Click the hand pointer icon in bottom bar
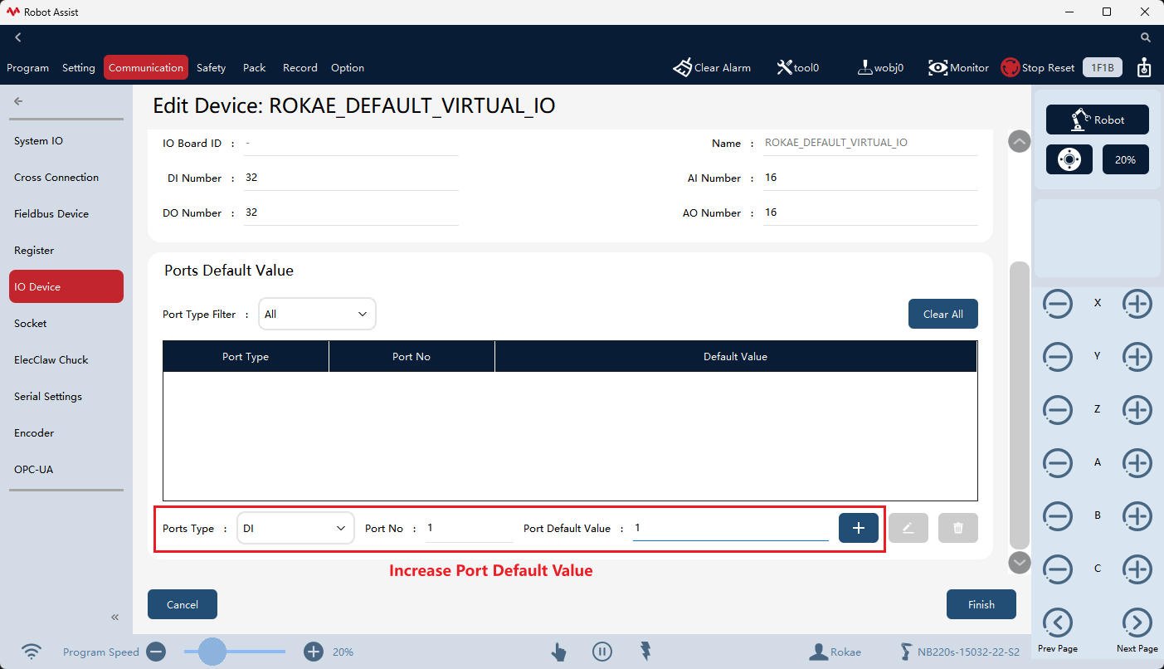The width and height of the screenshot is (1164, 669). [559, 652]
